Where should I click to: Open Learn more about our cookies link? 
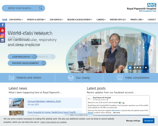[53, 122]
